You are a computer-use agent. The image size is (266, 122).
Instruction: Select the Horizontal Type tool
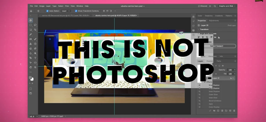pos(35,58)
